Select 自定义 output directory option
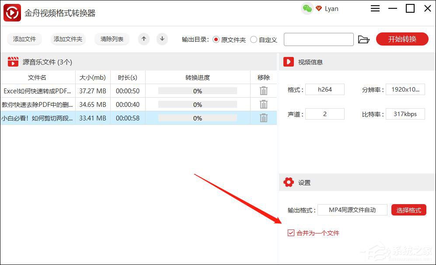This screenshot has height=265, width=436. pos(254,39)
